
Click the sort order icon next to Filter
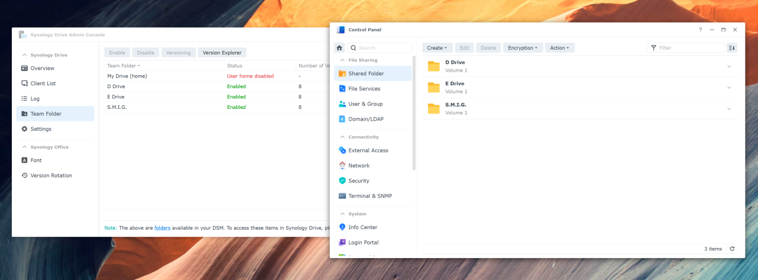click(732, 48)
